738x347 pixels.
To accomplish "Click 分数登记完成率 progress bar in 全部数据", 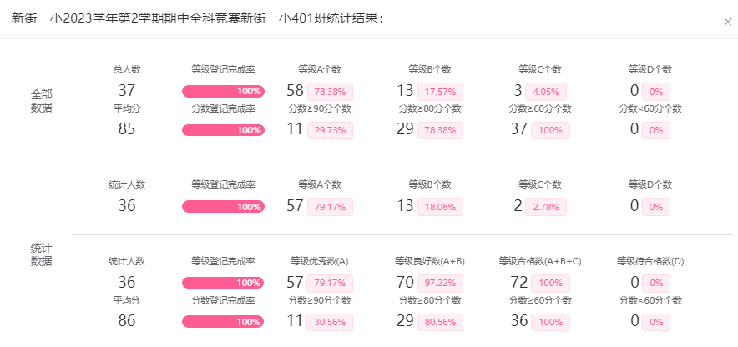I will (223, 130).
